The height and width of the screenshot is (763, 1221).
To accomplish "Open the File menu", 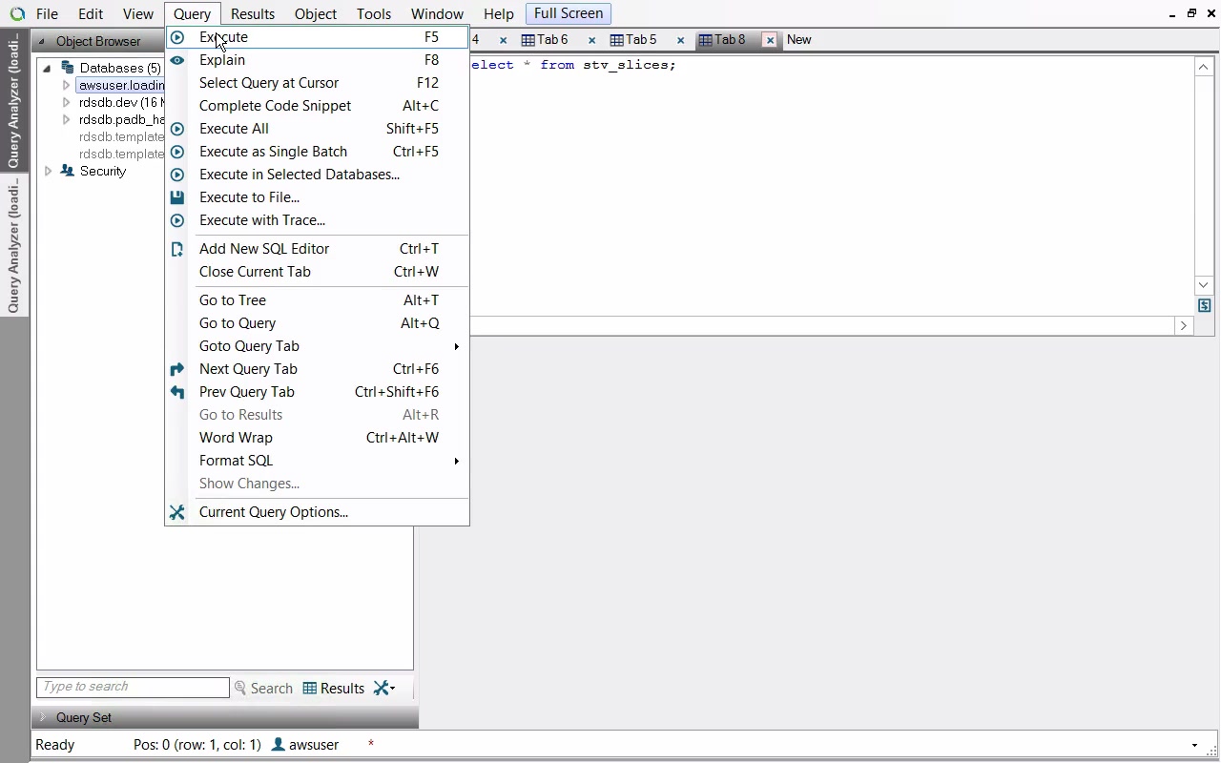I will coord(47,14).
